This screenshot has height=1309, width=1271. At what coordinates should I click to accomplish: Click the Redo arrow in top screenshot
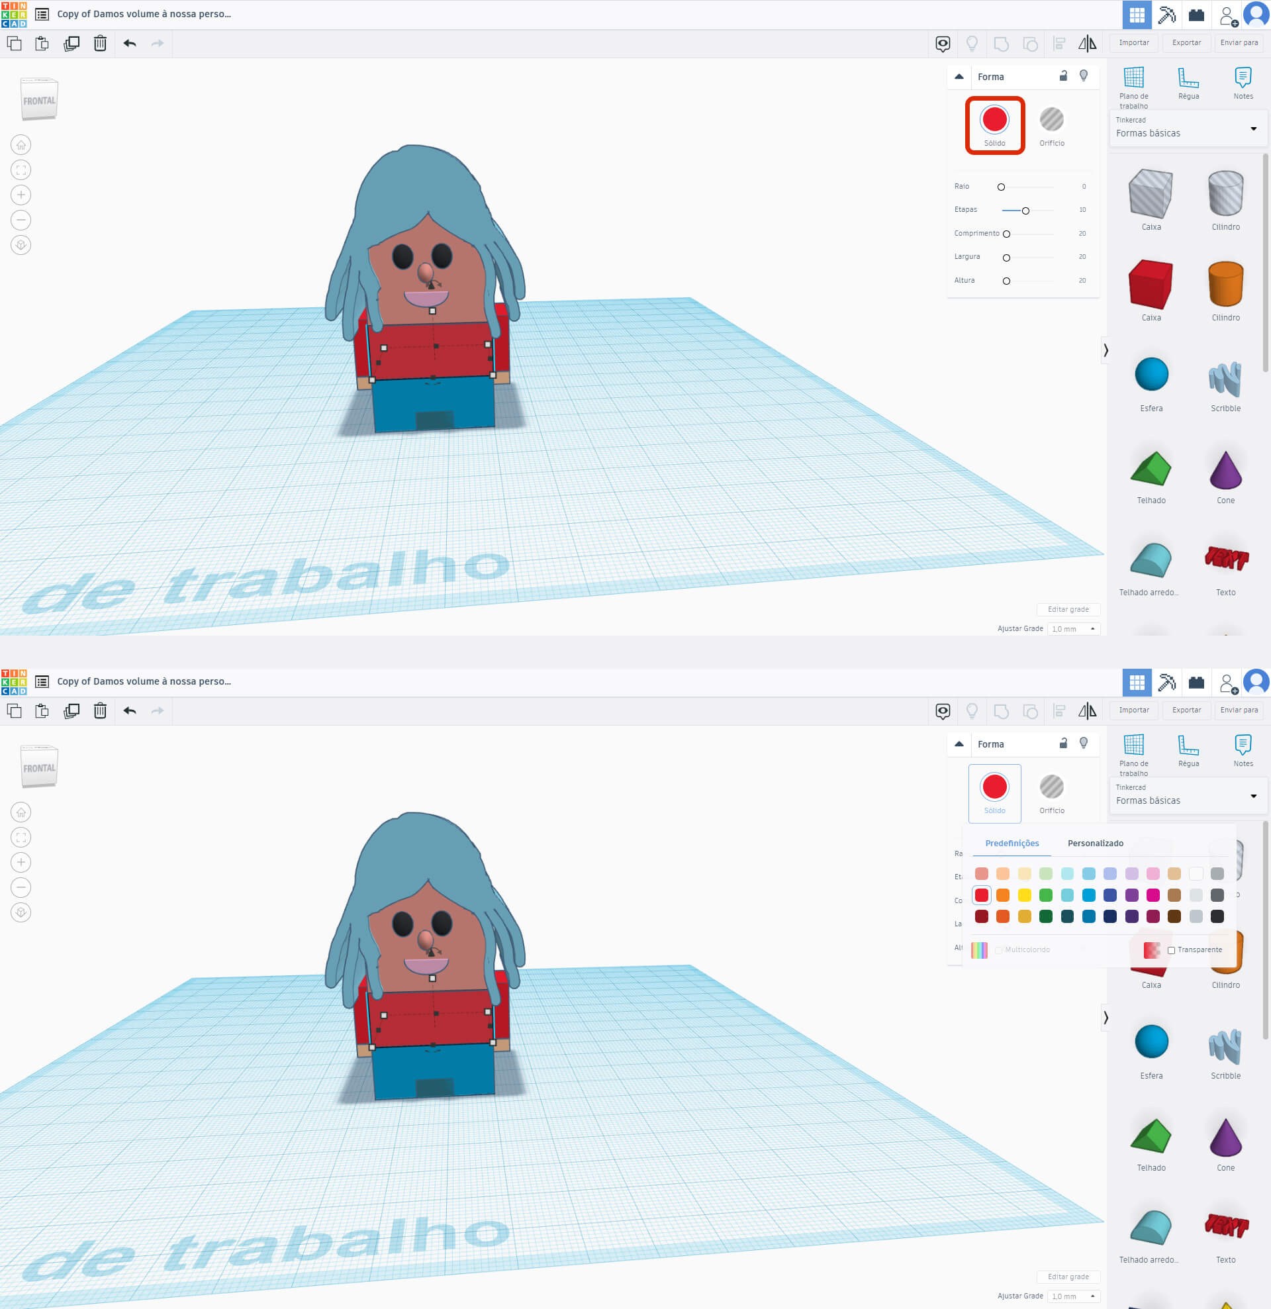coord(158,44)
